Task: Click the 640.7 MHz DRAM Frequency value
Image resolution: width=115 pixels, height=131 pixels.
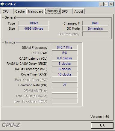Action: (65, 47)
